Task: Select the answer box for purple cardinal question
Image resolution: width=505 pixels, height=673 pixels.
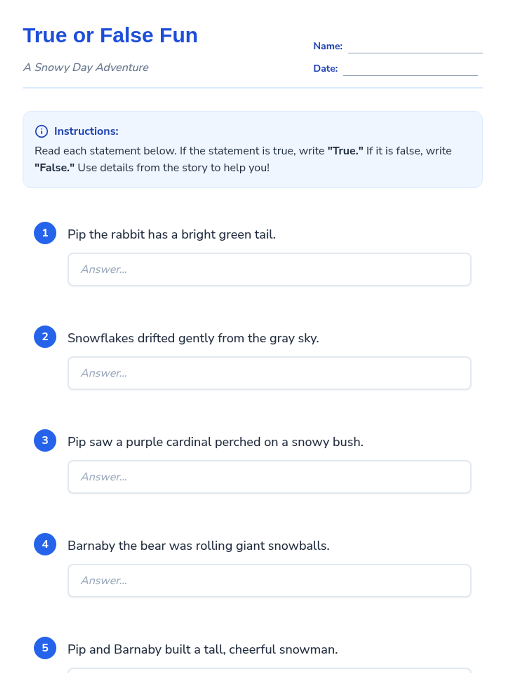Action: [x=269, y=477]
